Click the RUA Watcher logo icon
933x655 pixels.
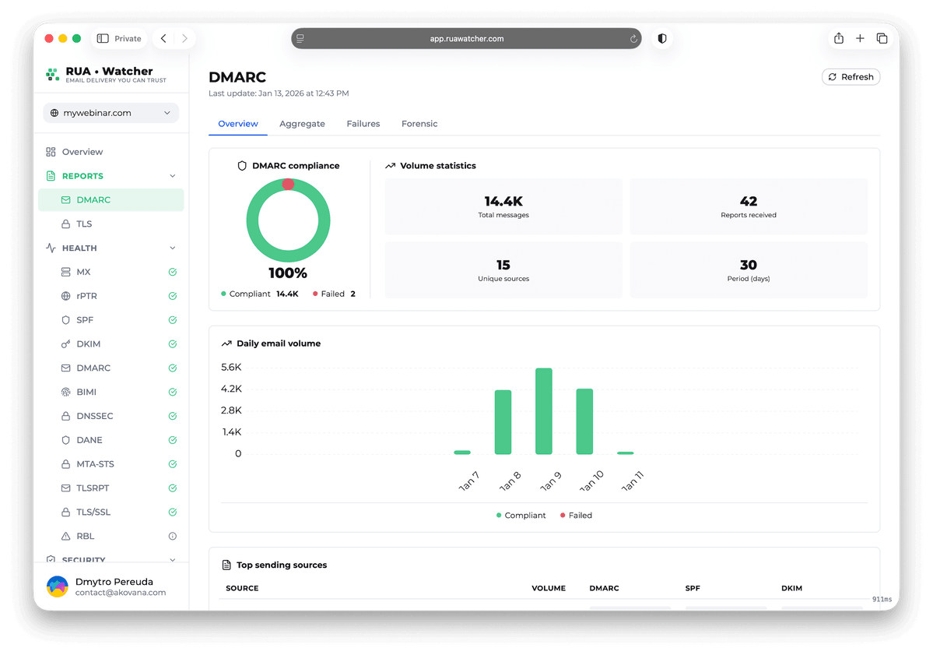(52, 75)
